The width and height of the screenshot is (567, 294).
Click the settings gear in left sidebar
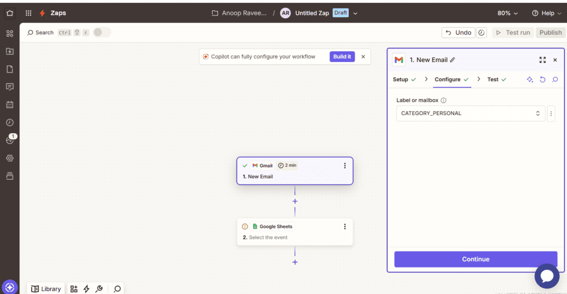[9, 158]
